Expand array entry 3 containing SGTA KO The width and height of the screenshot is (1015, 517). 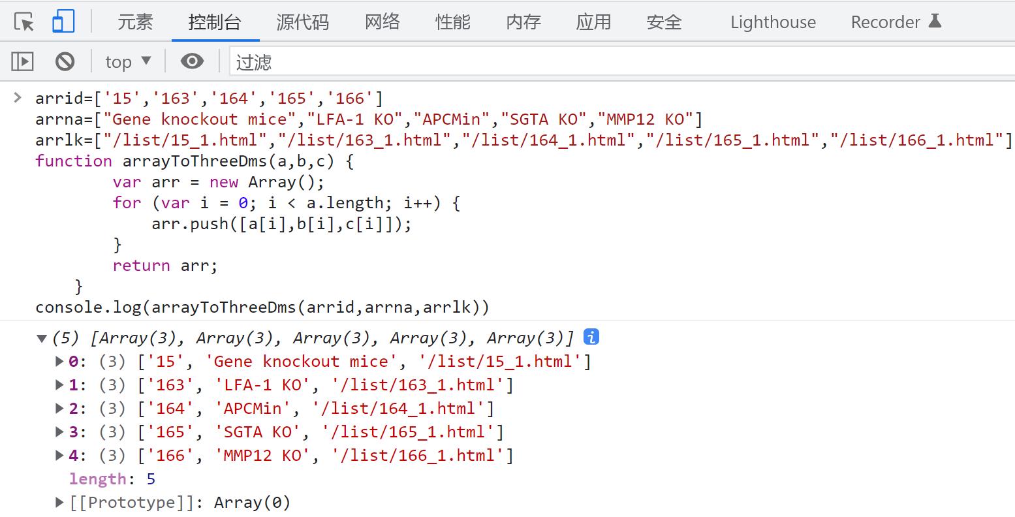[58, 431]
